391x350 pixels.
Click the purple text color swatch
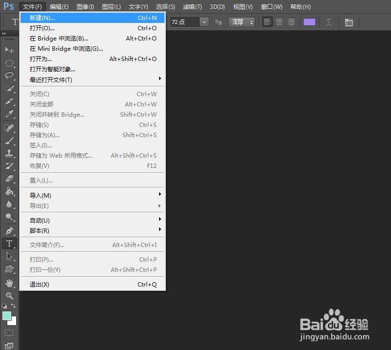(x=309, y=22)
